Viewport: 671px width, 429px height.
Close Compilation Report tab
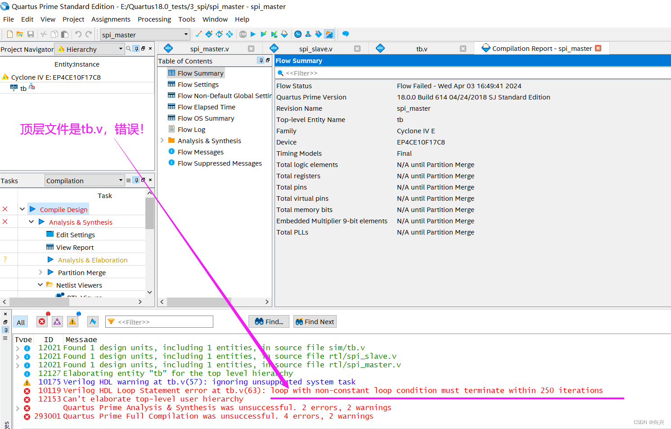pyautogui.click(x=598, y=48)
